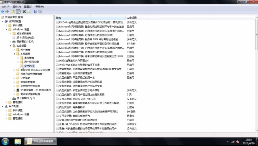
Task: Expand the 审核策略 node
Action: [18, 58]
